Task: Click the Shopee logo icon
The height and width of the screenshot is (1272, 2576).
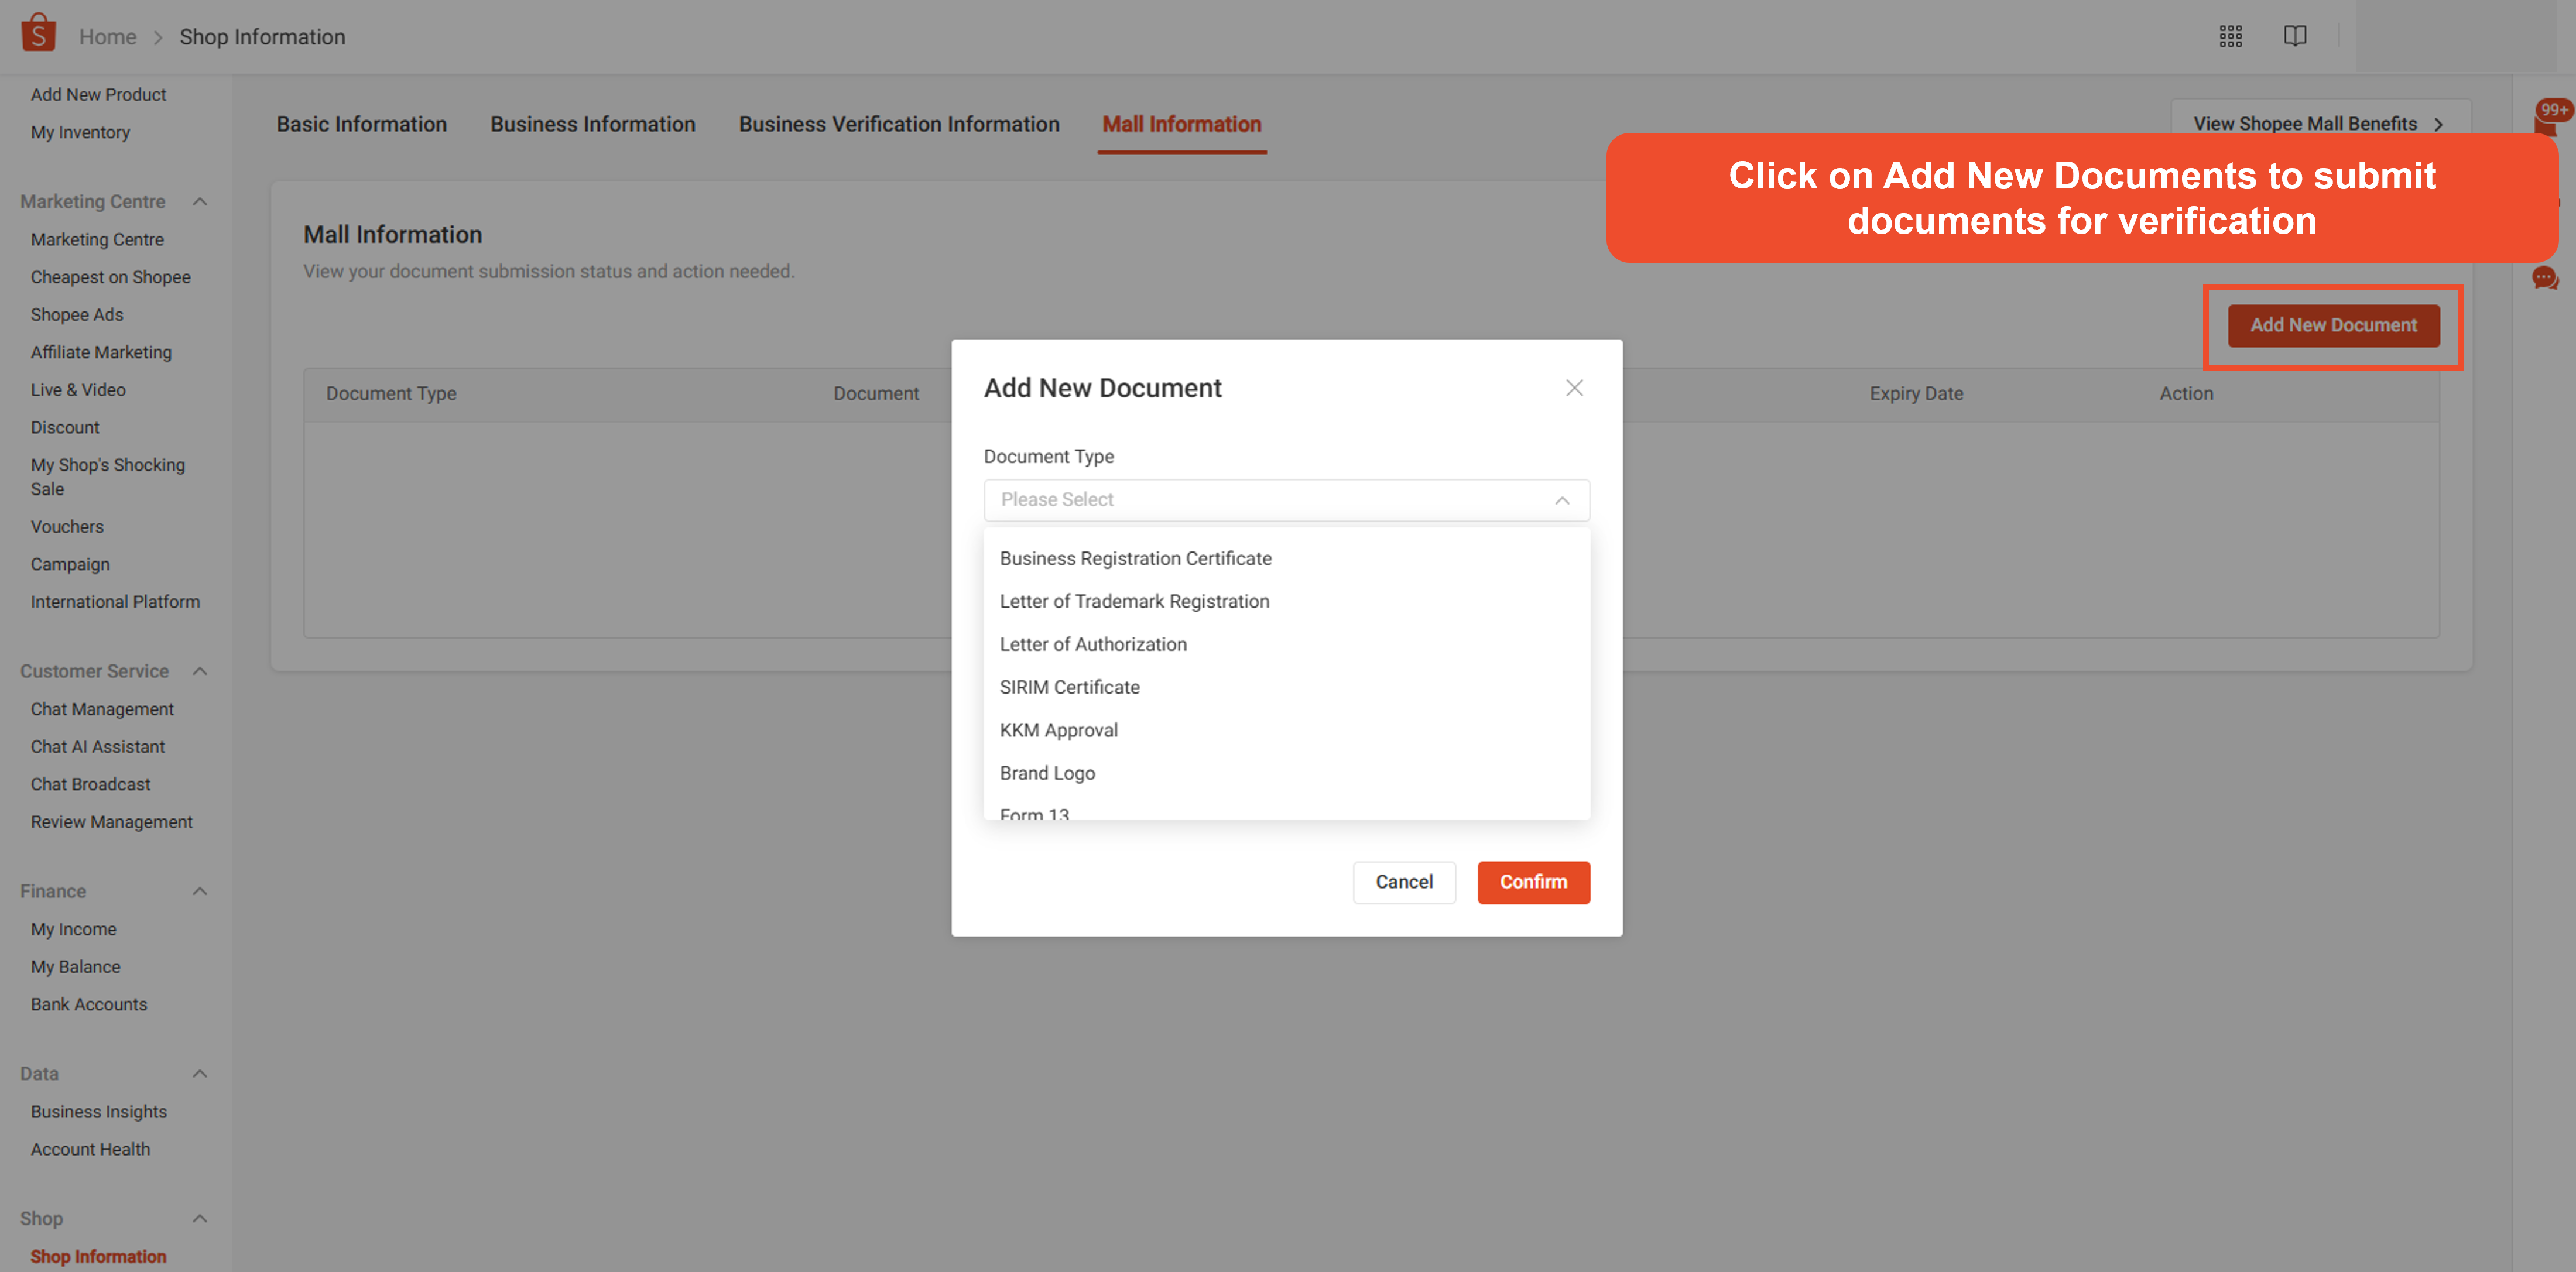Action: coord(38,33)
